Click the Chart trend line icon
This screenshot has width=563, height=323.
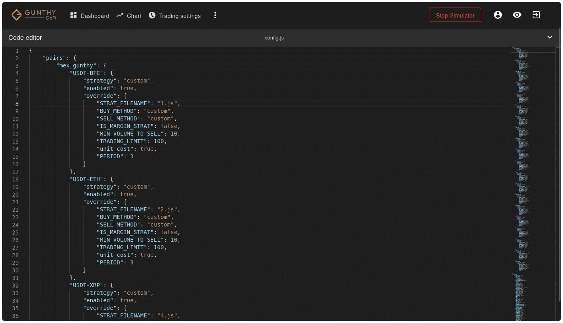tap(120, 16)
